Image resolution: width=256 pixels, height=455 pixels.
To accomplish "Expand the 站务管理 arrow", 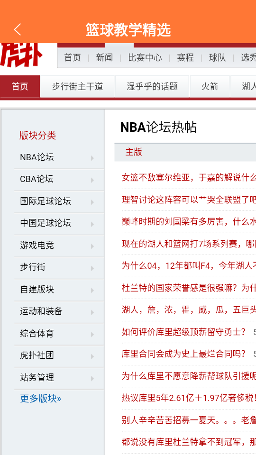I will click(92, 379).
